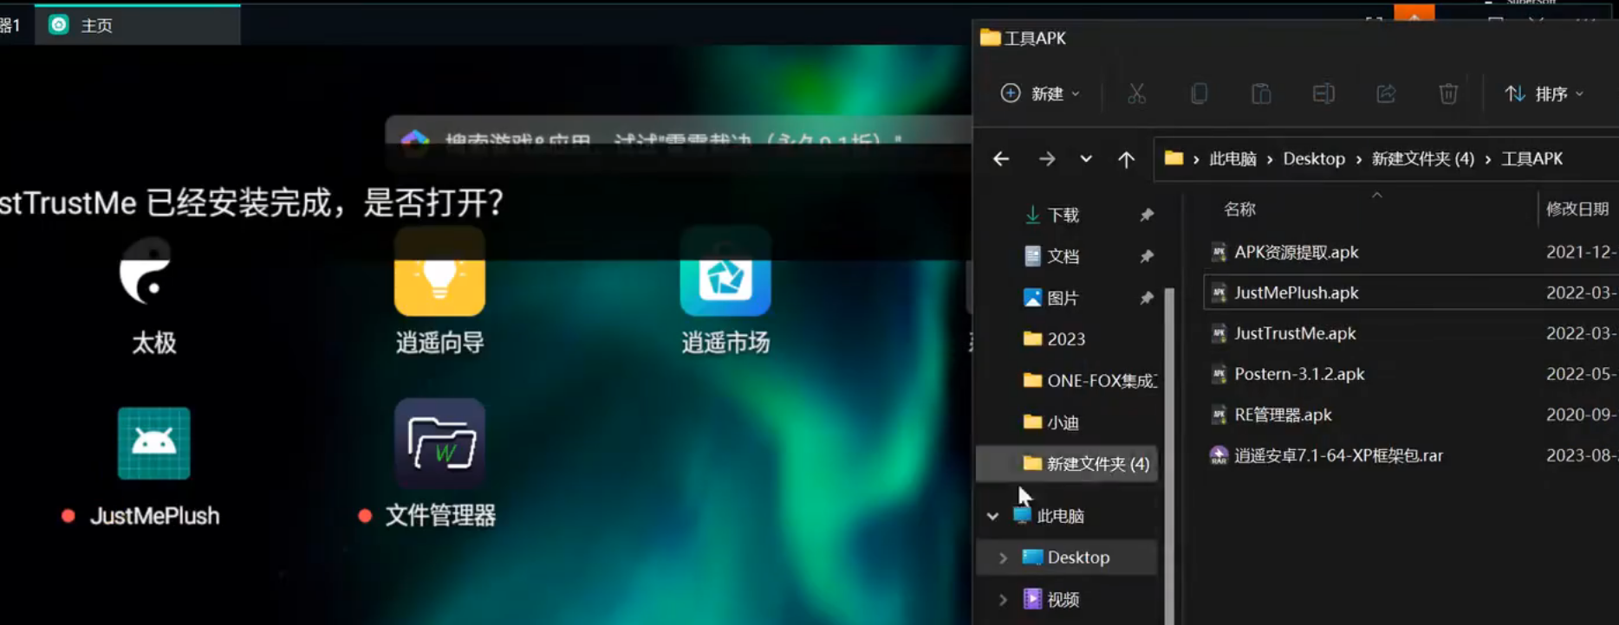The height and width of the screenshot is (625, 1619).
Task: Sort by the 修改日期 column header
Action: 1577,209
